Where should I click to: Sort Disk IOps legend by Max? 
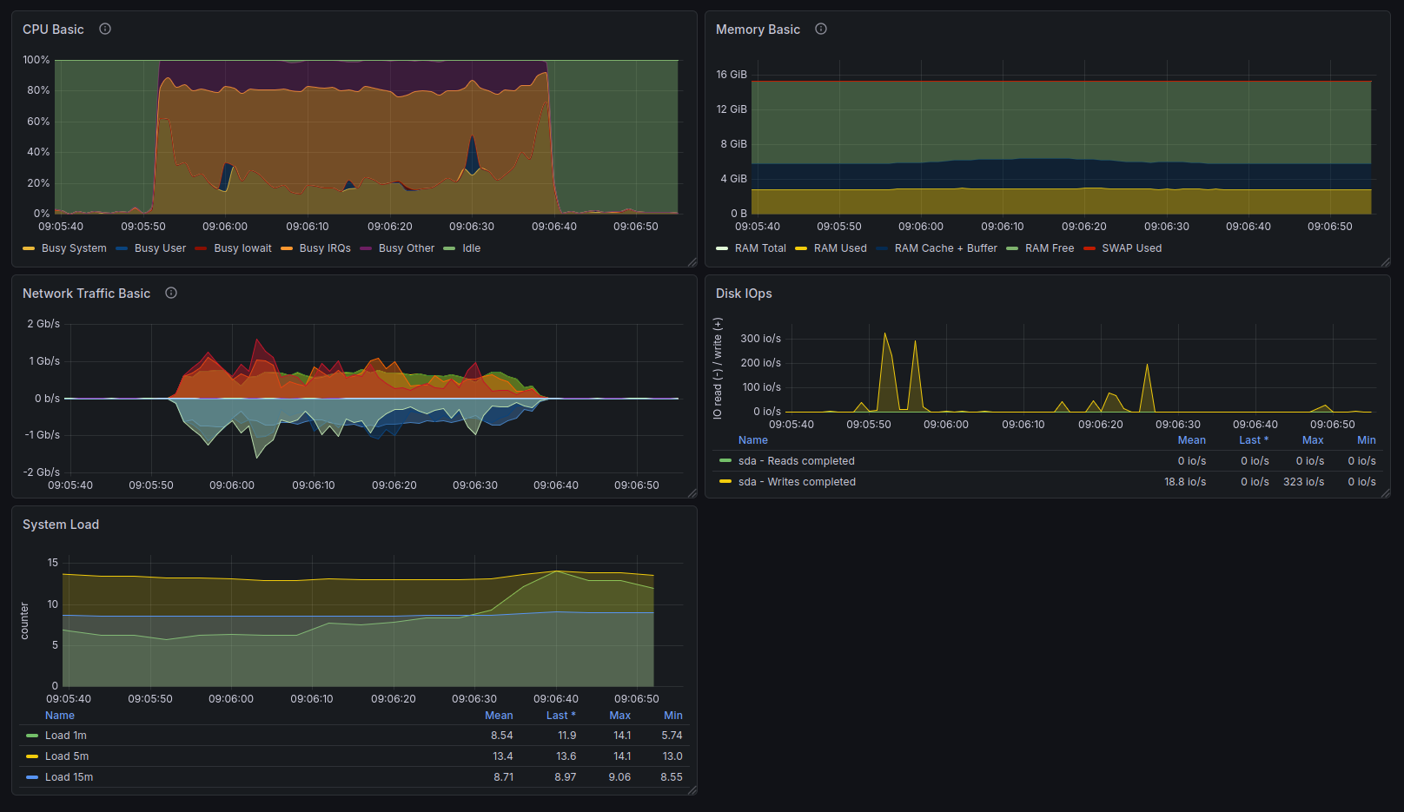click(1313, 440)
